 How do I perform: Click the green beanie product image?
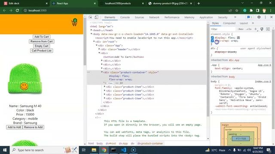(25, 79)
